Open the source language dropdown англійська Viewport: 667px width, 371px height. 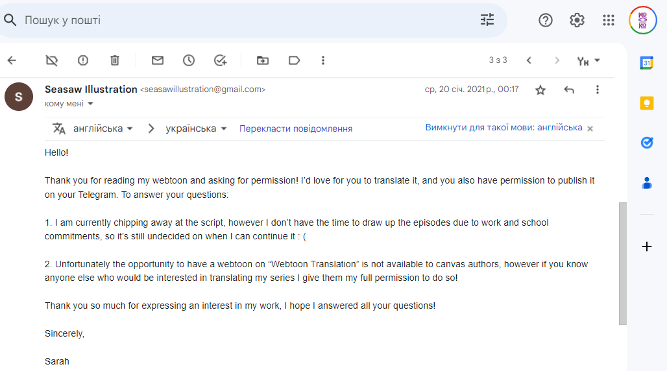(103, 128)
